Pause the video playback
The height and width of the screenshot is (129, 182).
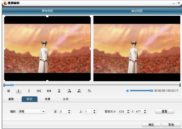coord(9,91)
